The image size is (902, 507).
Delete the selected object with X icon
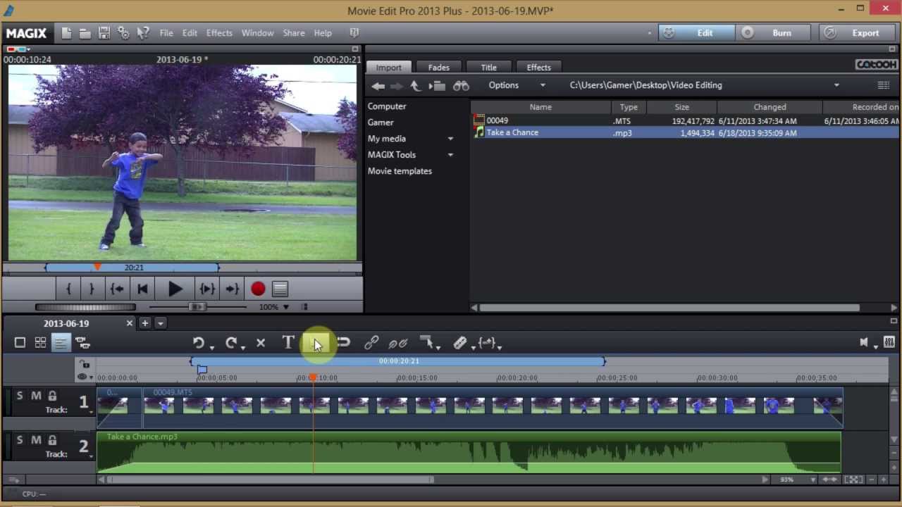[x=261, y=343]
